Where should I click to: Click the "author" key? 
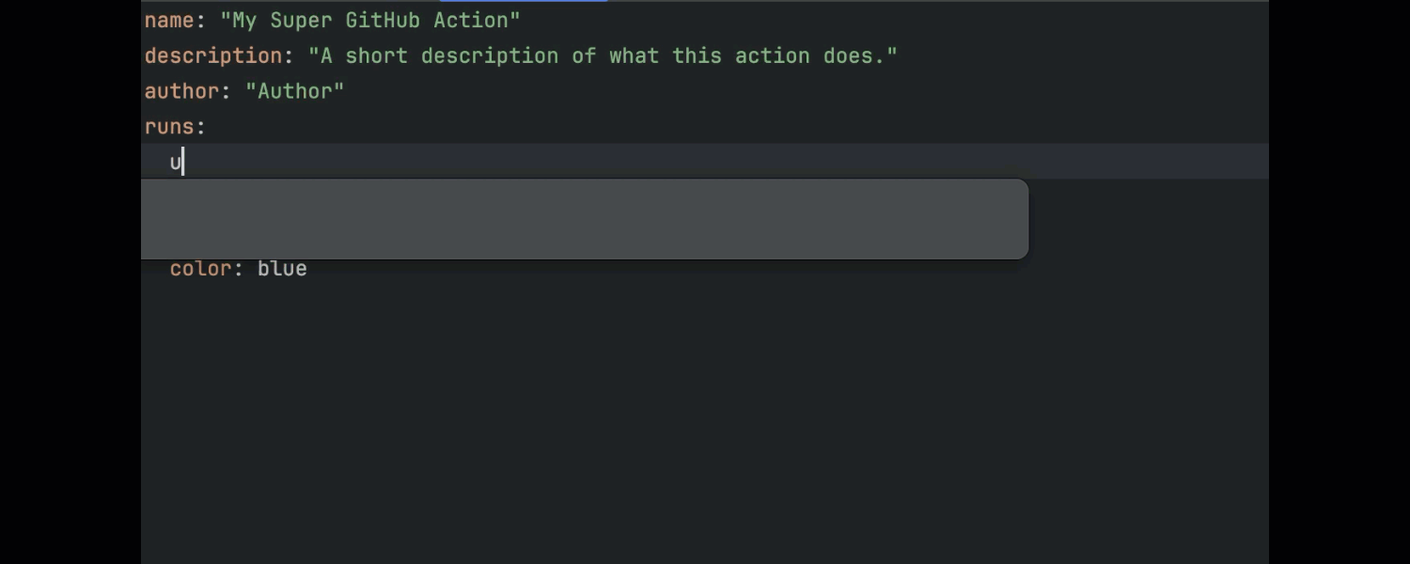(x=181, y=91)
